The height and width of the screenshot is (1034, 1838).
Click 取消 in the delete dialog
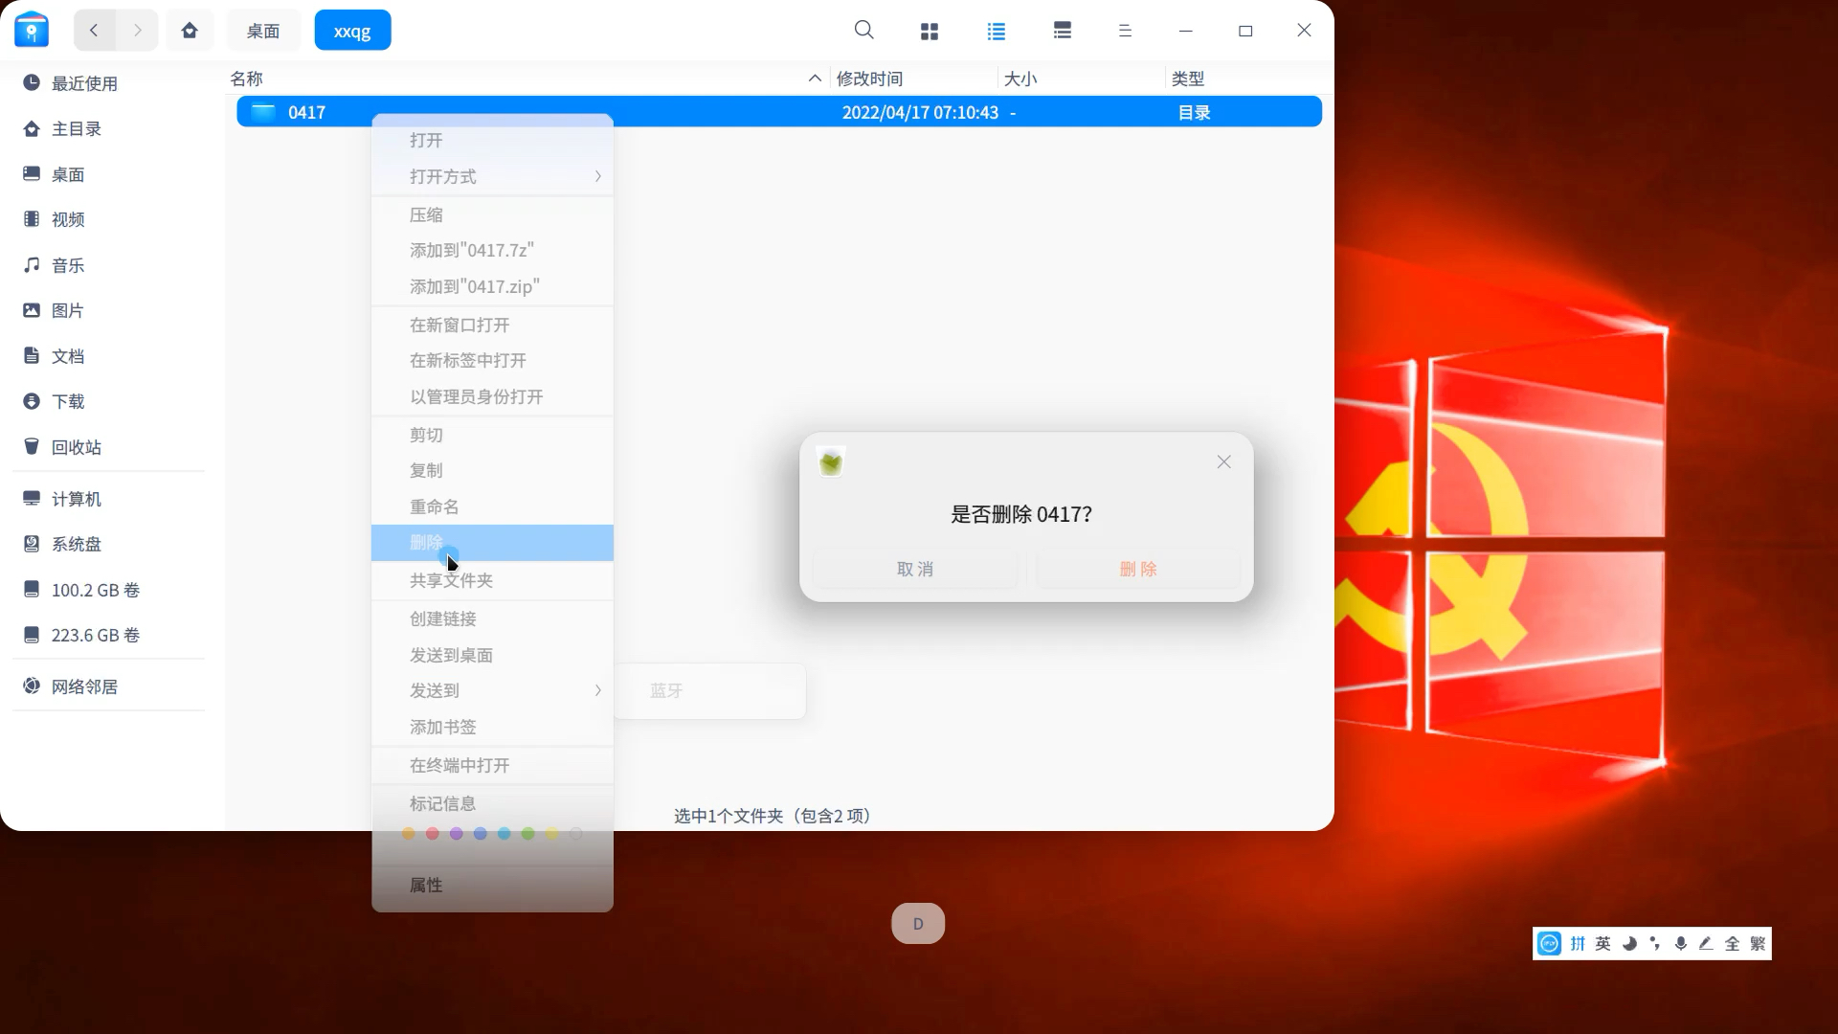click(x=915, y=569)
